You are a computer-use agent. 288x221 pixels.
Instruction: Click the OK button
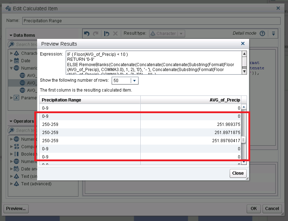[x=253, y=209]
